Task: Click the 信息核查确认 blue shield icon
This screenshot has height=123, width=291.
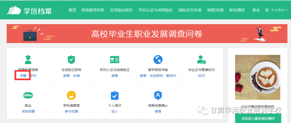Action: pyautogui.click(x=158, y=95)
